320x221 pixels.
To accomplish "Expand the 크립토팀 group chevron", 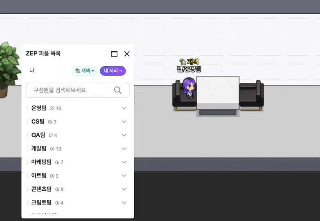I will tap(124, 203).
